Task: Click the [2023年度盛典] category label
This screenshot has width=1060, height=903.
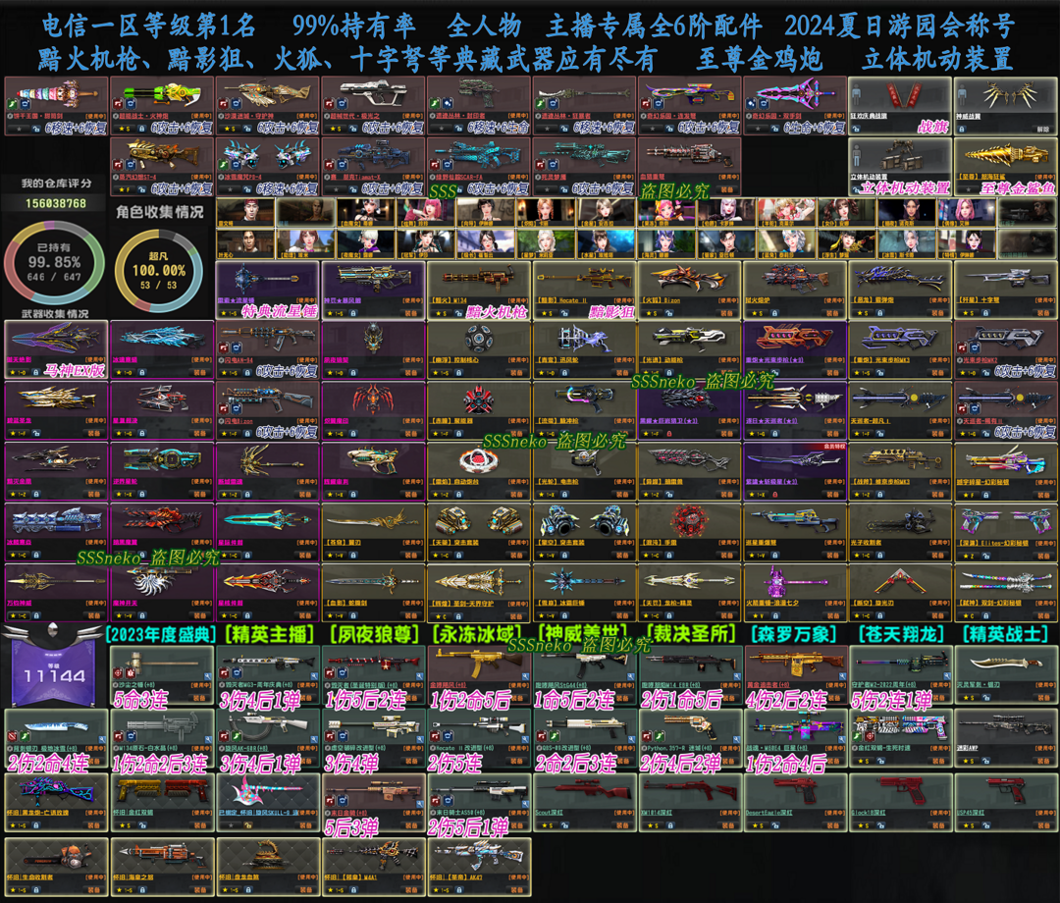Action: [161, 634]
